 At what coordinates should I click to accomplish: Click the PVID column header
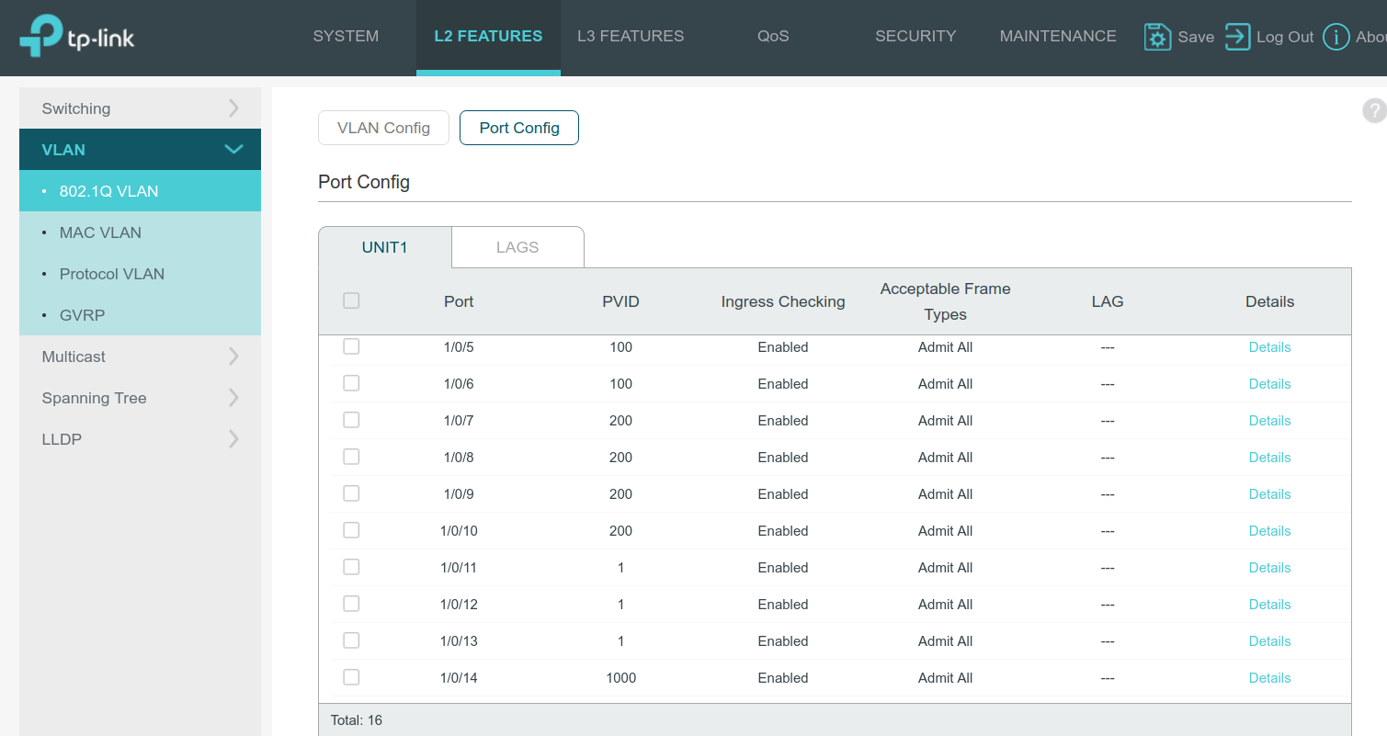(x=621, y=301)
